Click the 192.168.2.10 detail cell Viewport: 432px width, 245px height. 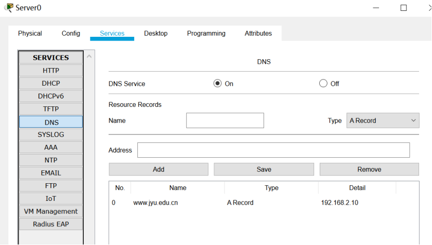click(x=339, y=202)
